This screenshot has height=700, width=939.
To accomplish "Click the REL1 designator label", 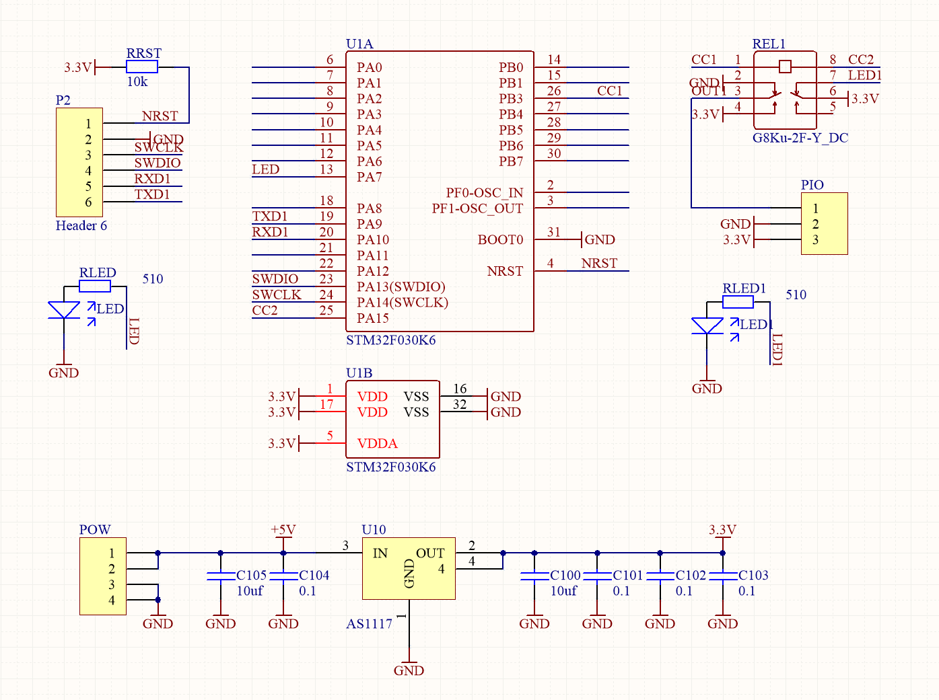I will pos(769,44).
